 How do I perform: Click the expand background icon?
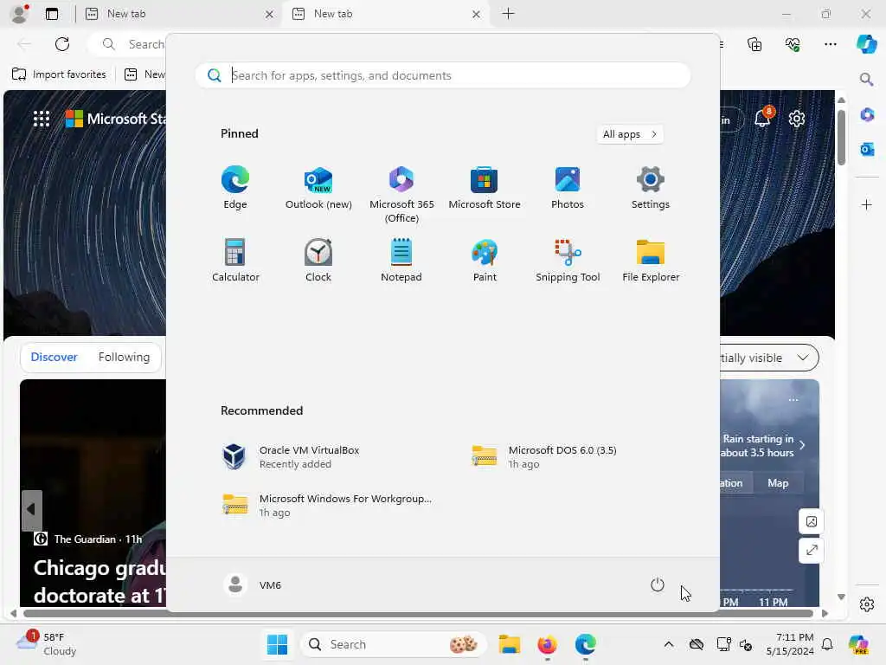click(x=812, y=550)
